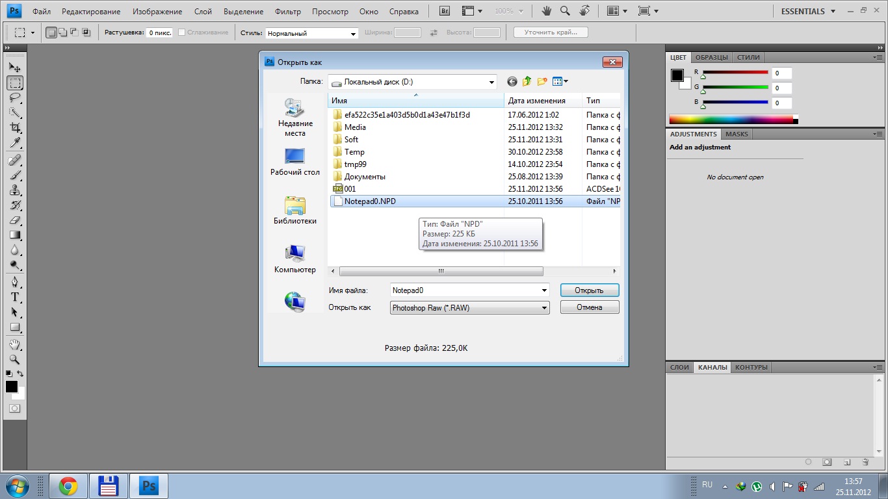The image size is (888, 499).
Task: Go back to previous folder in dialog
Action: 512,81
